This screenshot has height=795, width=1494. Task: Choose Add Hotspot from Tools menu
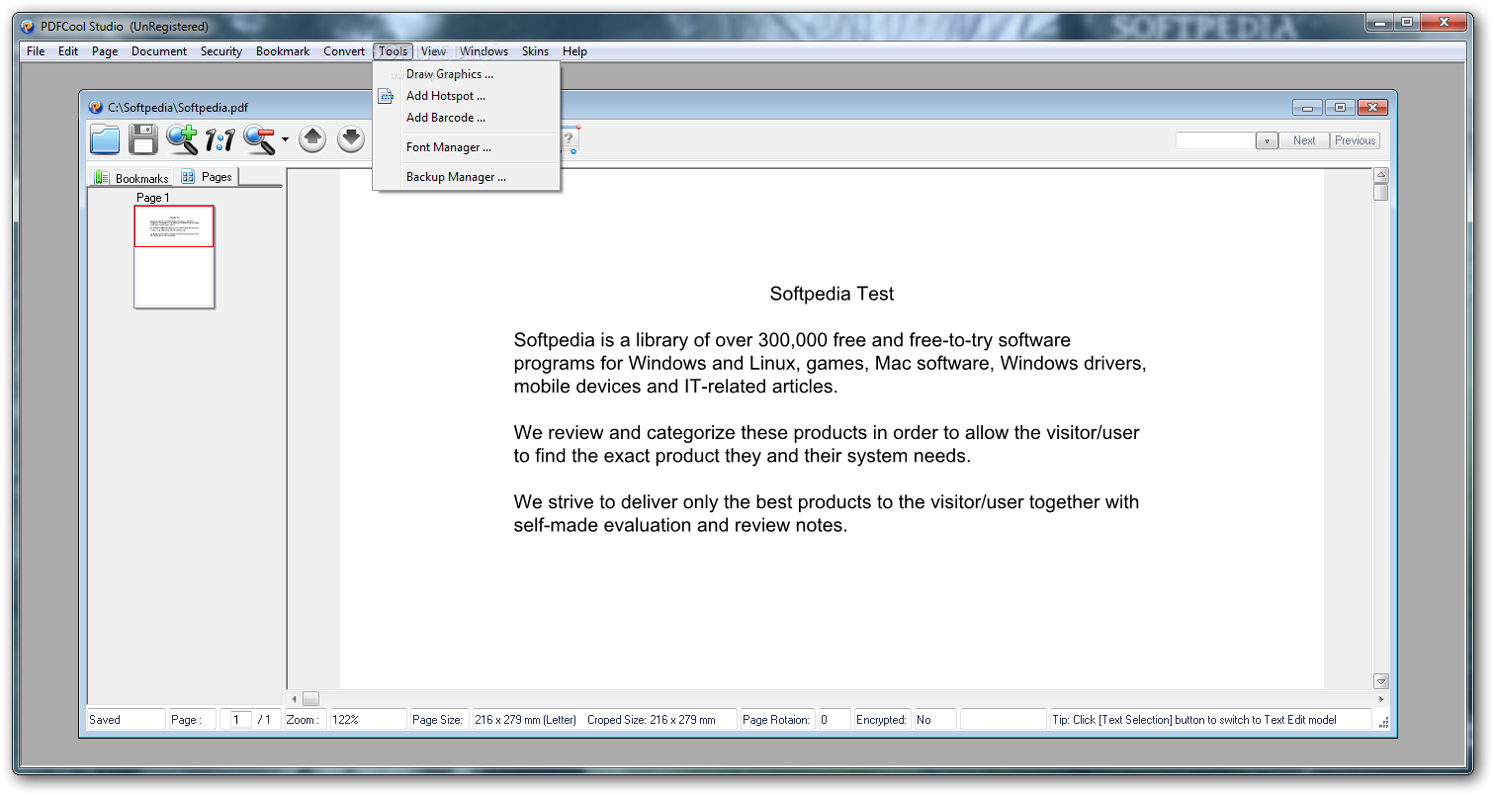[x=446, y=96]
